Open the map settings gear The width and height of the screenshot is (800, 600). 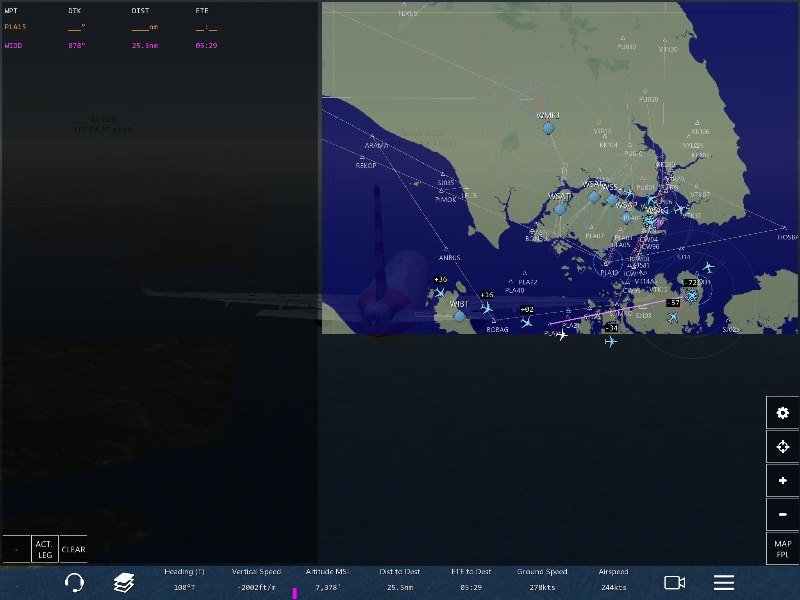pyautogui.click(x=782, y=413)
